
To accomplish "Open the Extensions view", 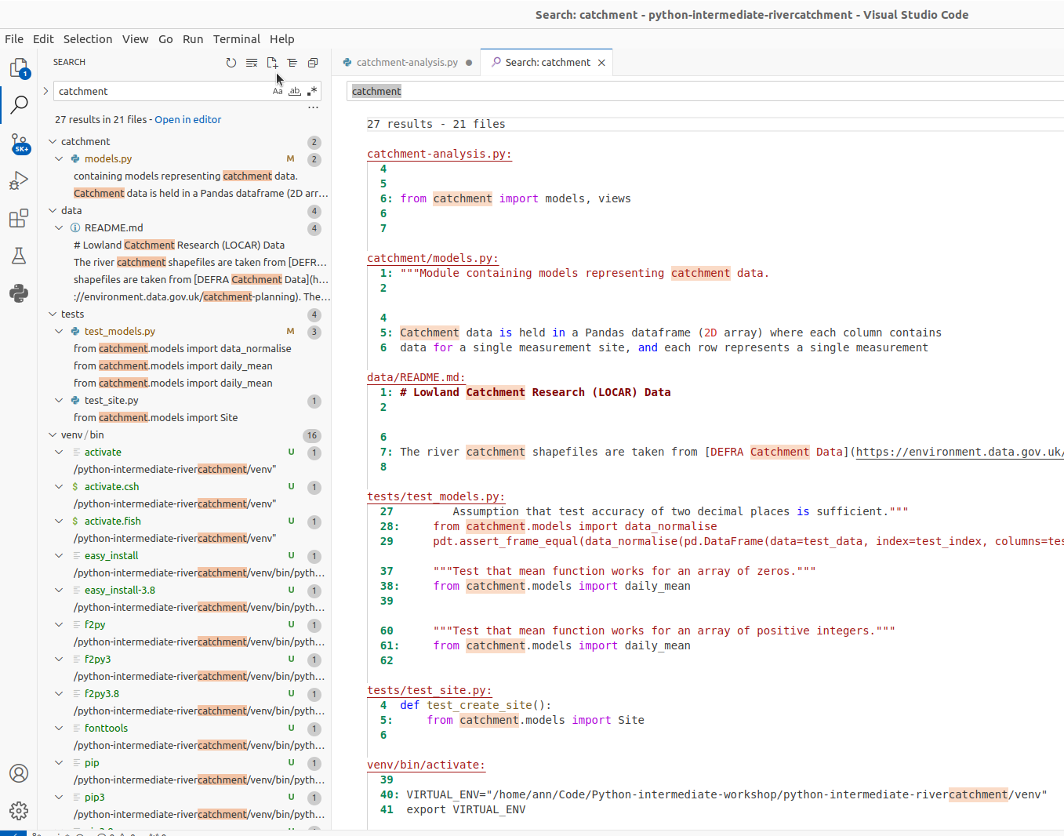I will (19, 218).
